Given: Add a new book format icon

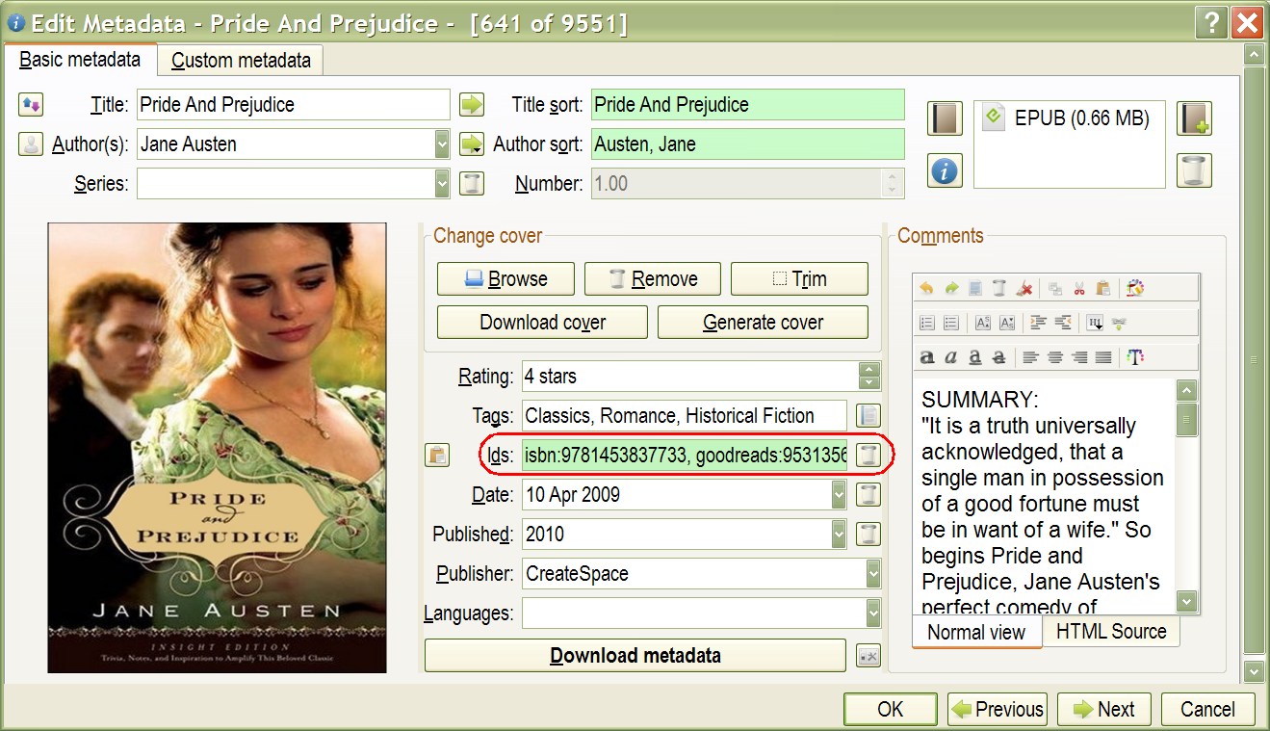Looking at the screenshot, I should (1194, 118).
